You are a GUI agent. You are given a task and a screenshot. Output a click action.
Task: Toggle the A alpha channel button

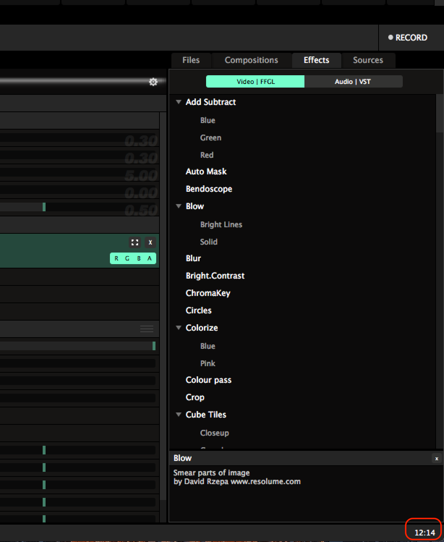coord(149,258)
